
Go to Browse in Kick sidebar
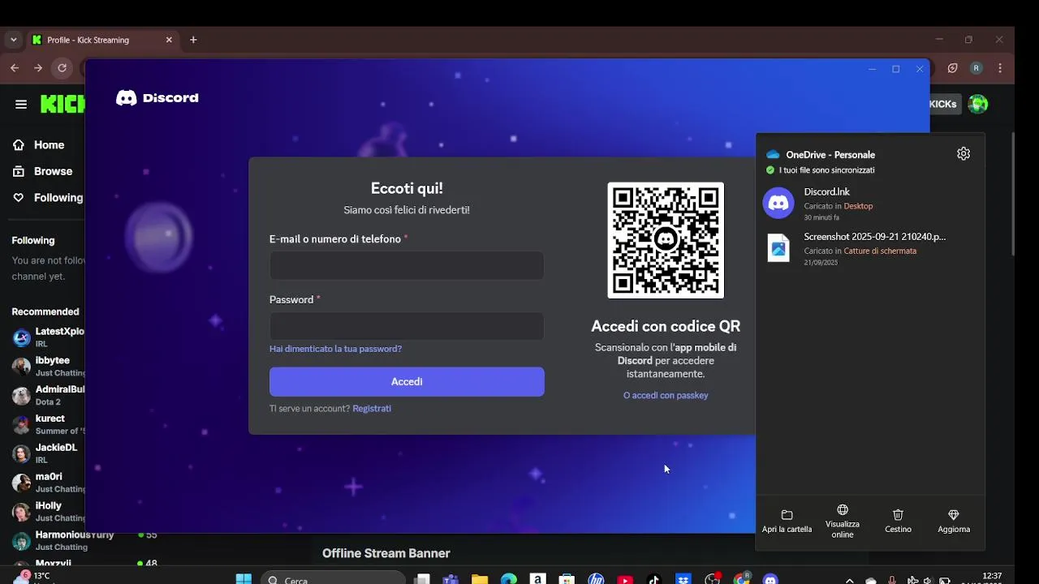coord(53,171)
